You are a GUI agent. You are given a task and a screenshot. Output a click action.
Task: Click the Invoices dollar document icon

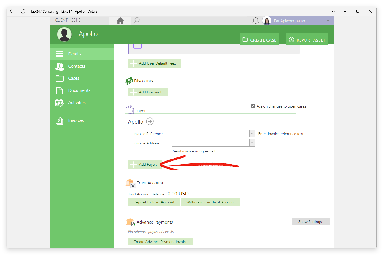click(x=60, y=120)
